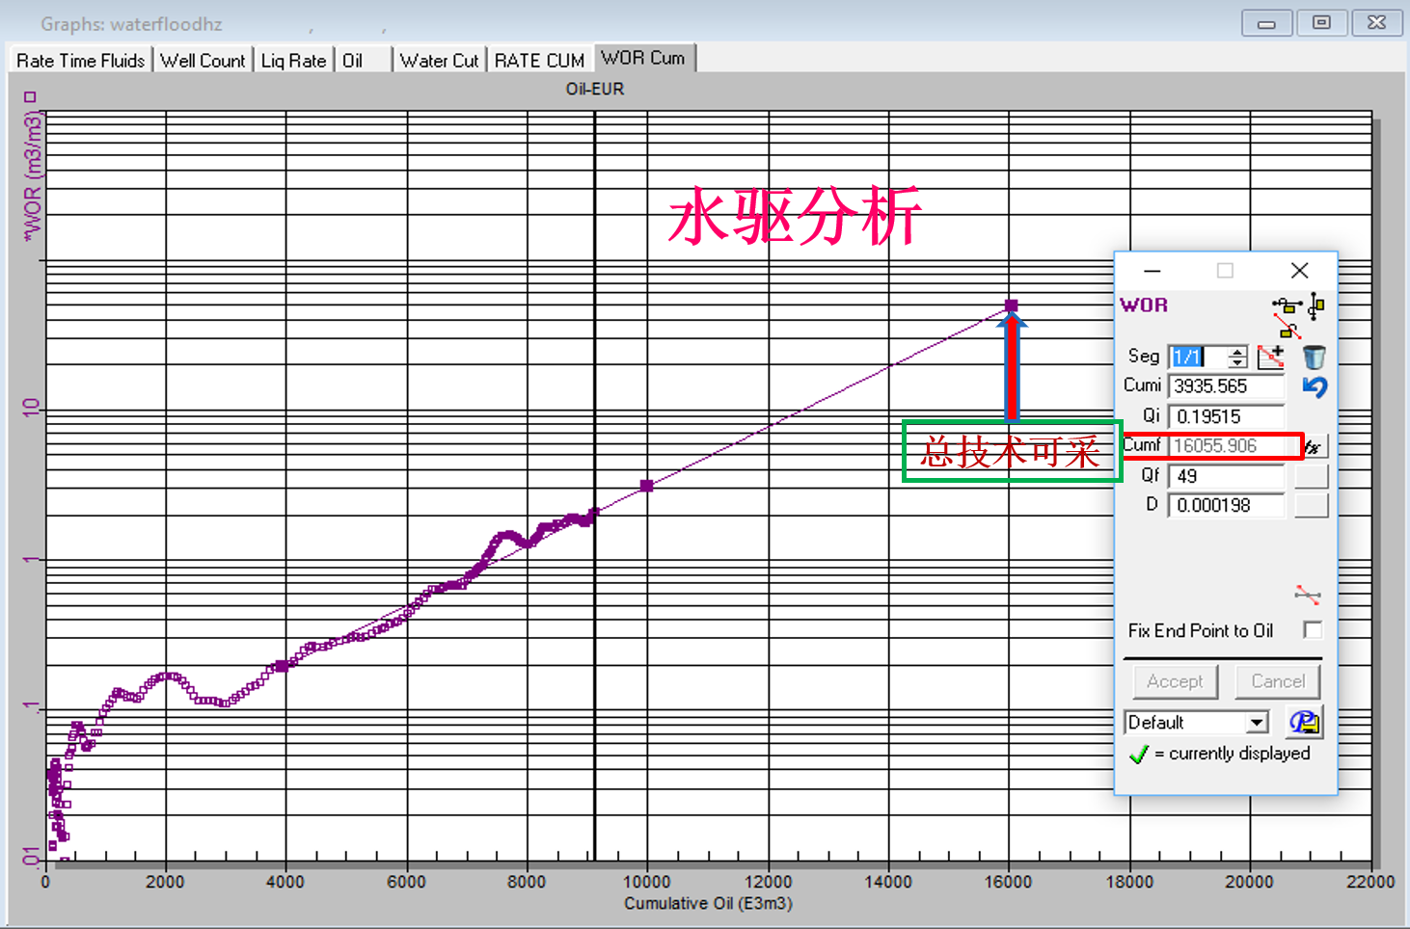Switch to the Rate Time Fluids tab
The width and height of the screenshot is (1410, 929).
80,61
